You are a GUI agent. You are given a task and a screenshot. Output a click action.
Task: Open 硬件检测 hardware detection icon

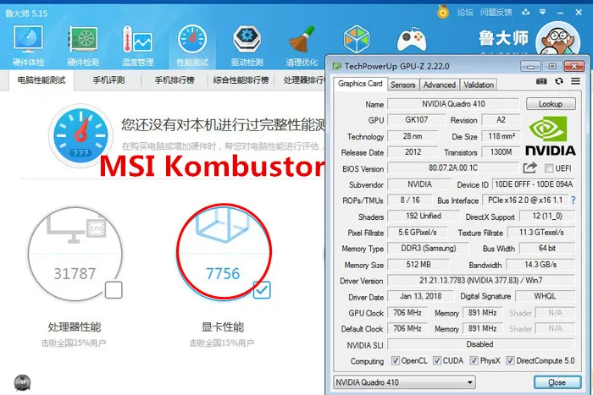[83, 42]
